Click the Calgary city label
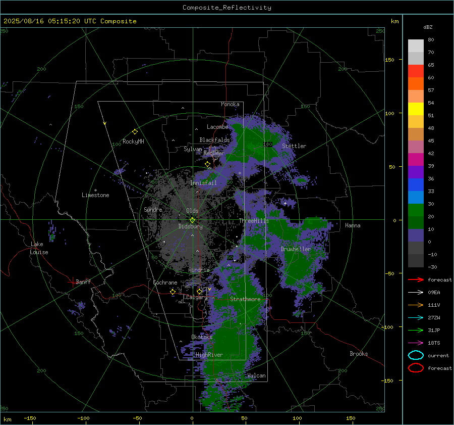This screenshot has width=454, height=425. point(197,297)
